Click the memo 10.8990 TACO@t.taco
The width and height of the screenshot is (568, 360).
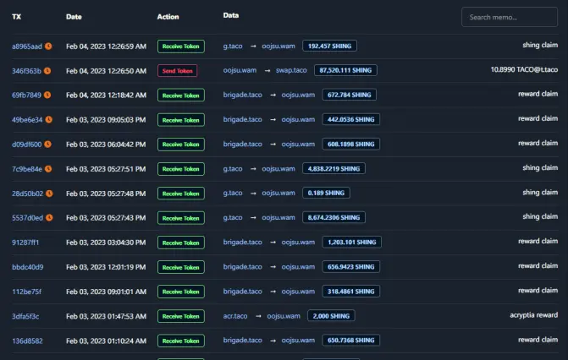pyautogui.click(x=524, y=69)
